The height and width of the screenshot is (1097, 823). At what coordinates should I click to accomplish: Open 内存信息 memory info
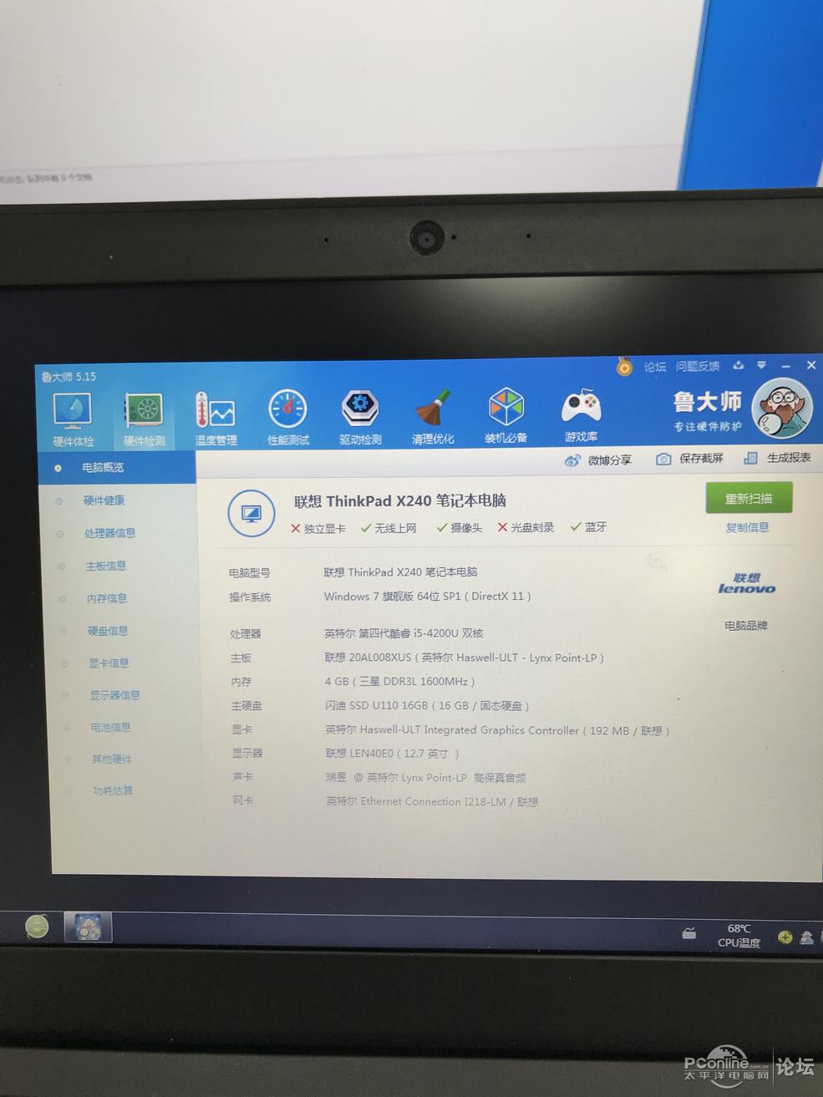click(x=106, y=598)
